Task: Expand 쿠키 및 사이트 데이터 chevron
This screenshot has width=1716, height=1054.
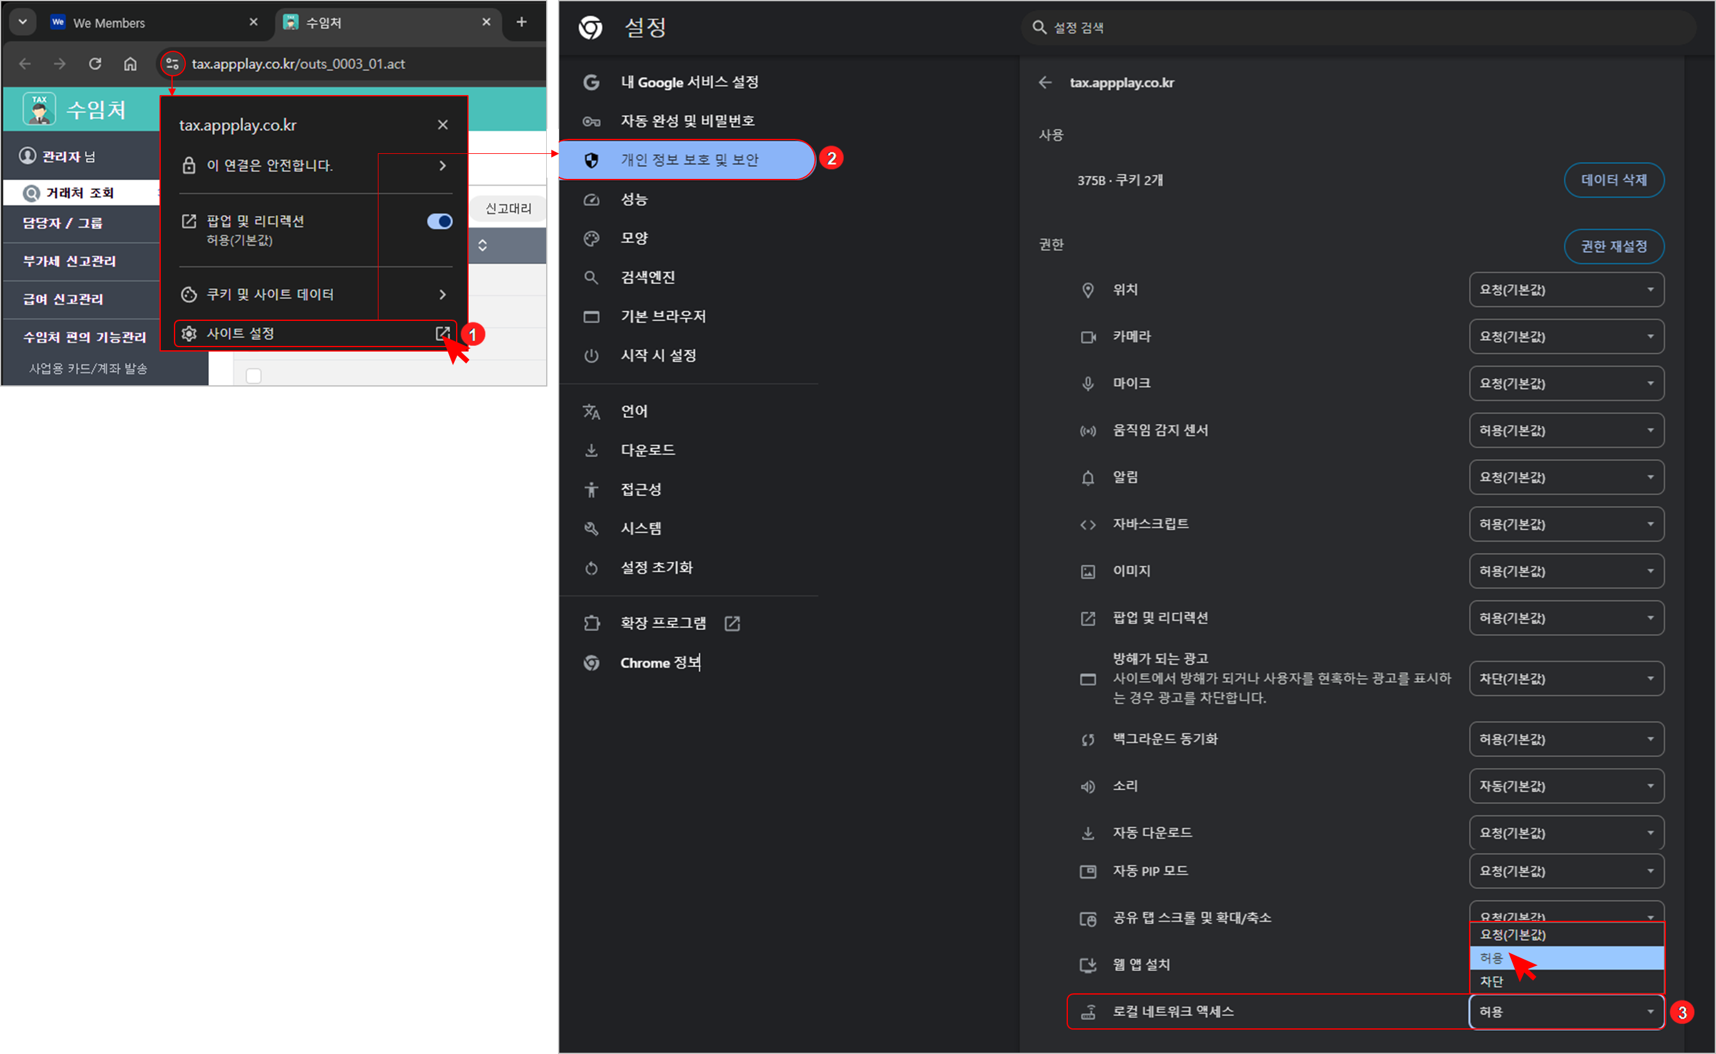Action: coord(442,295)
